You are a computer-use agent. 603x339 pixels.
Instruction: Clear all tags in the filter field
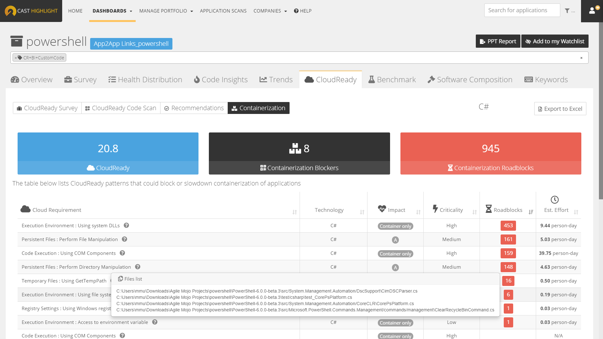click(x=581, y=58)
